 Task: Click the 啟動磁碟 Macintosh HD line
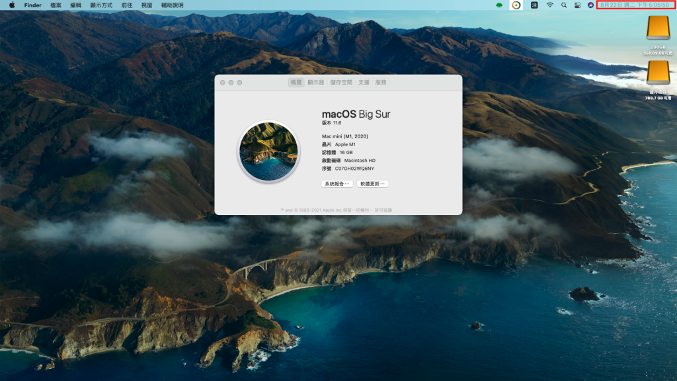(x=348, y=160)
